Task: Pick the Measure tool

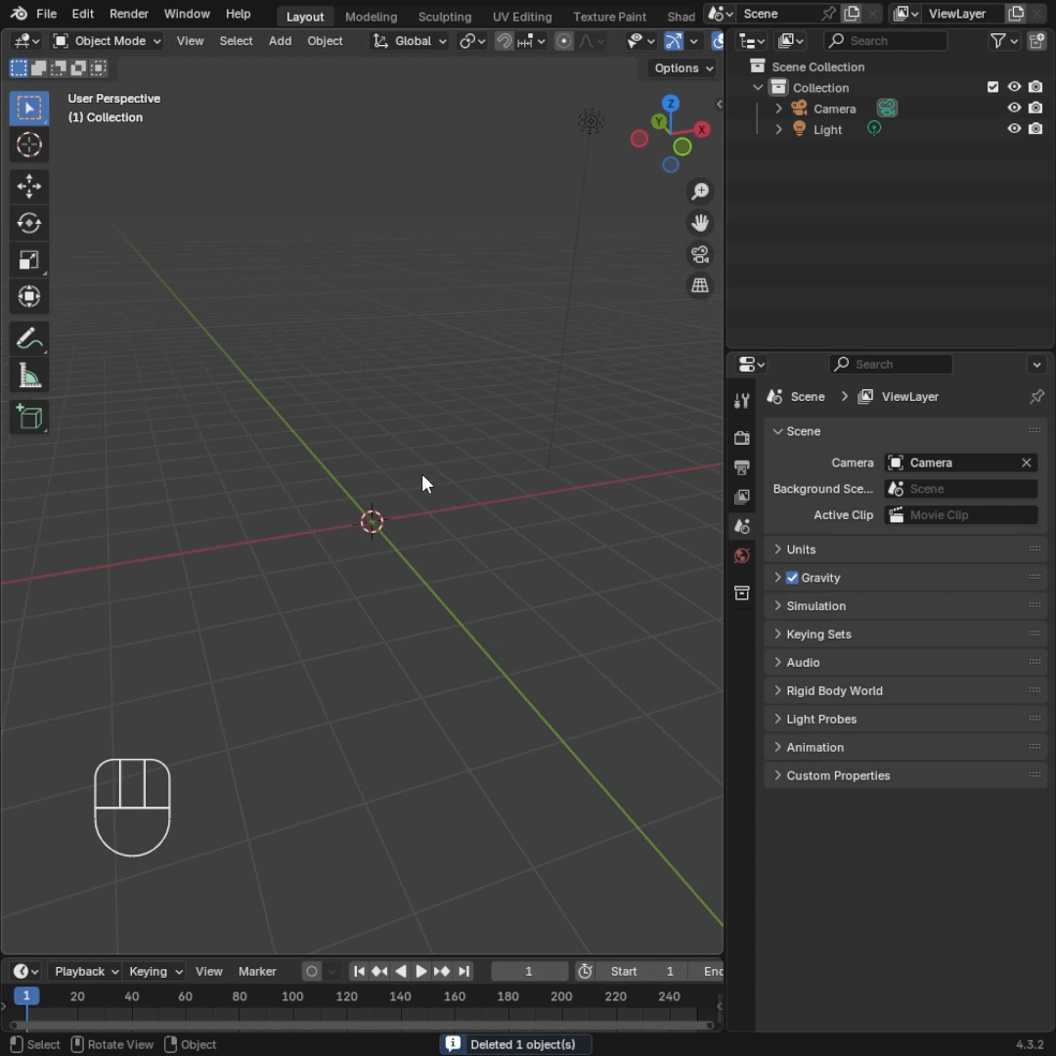Action: click(x=29, y=376)
